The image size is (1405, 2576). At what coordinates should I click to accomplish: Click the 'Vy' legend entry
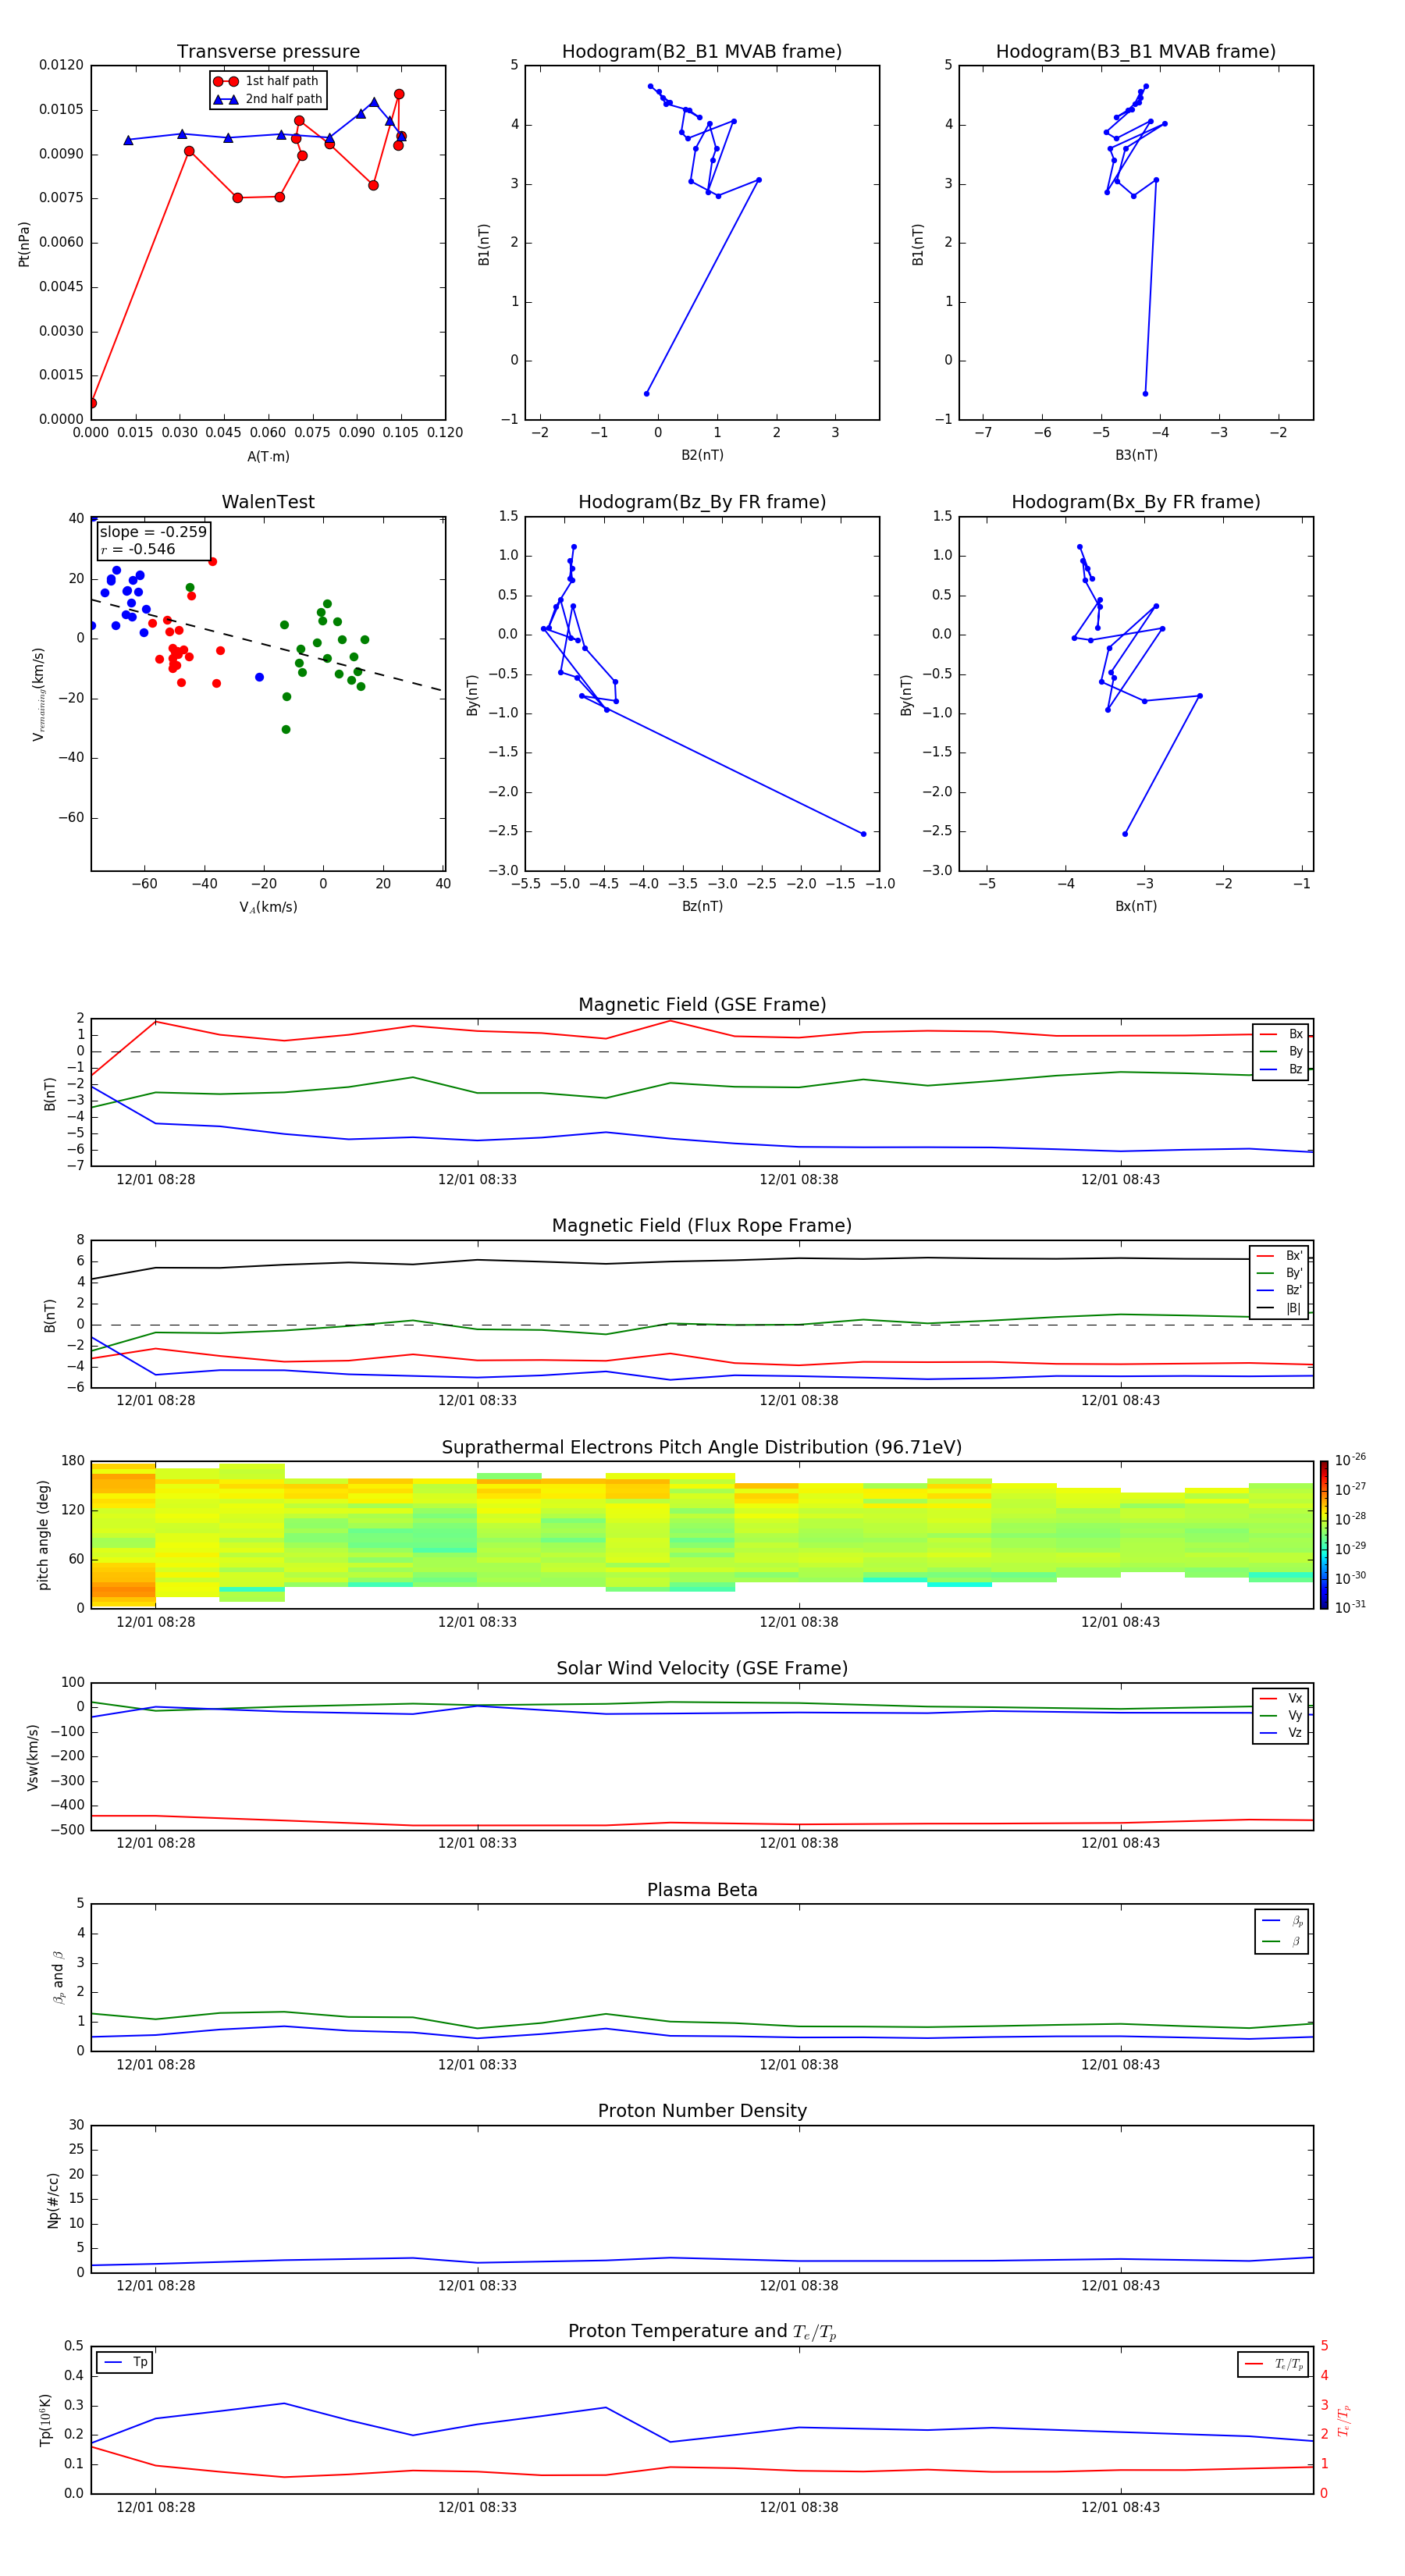tap(1281, 1716)
